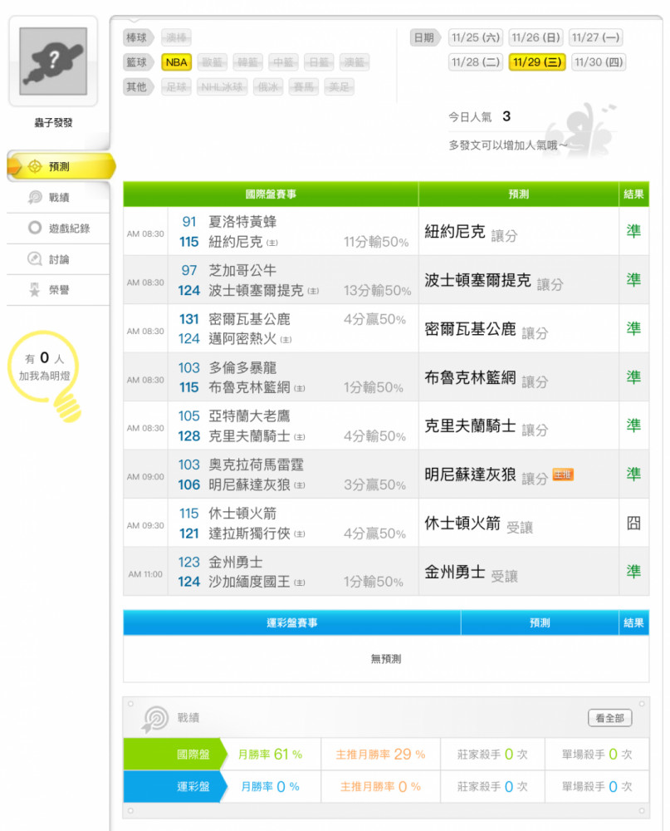Click team name 亞特蘭大老鷹
The height and width of the screenshot is (831, 670).
pos(249,416)
